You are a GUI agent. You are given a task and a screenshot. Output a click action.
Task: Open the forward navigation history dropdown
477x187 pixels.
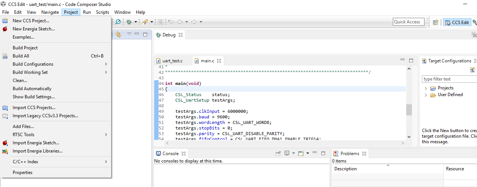pos(201,22)
